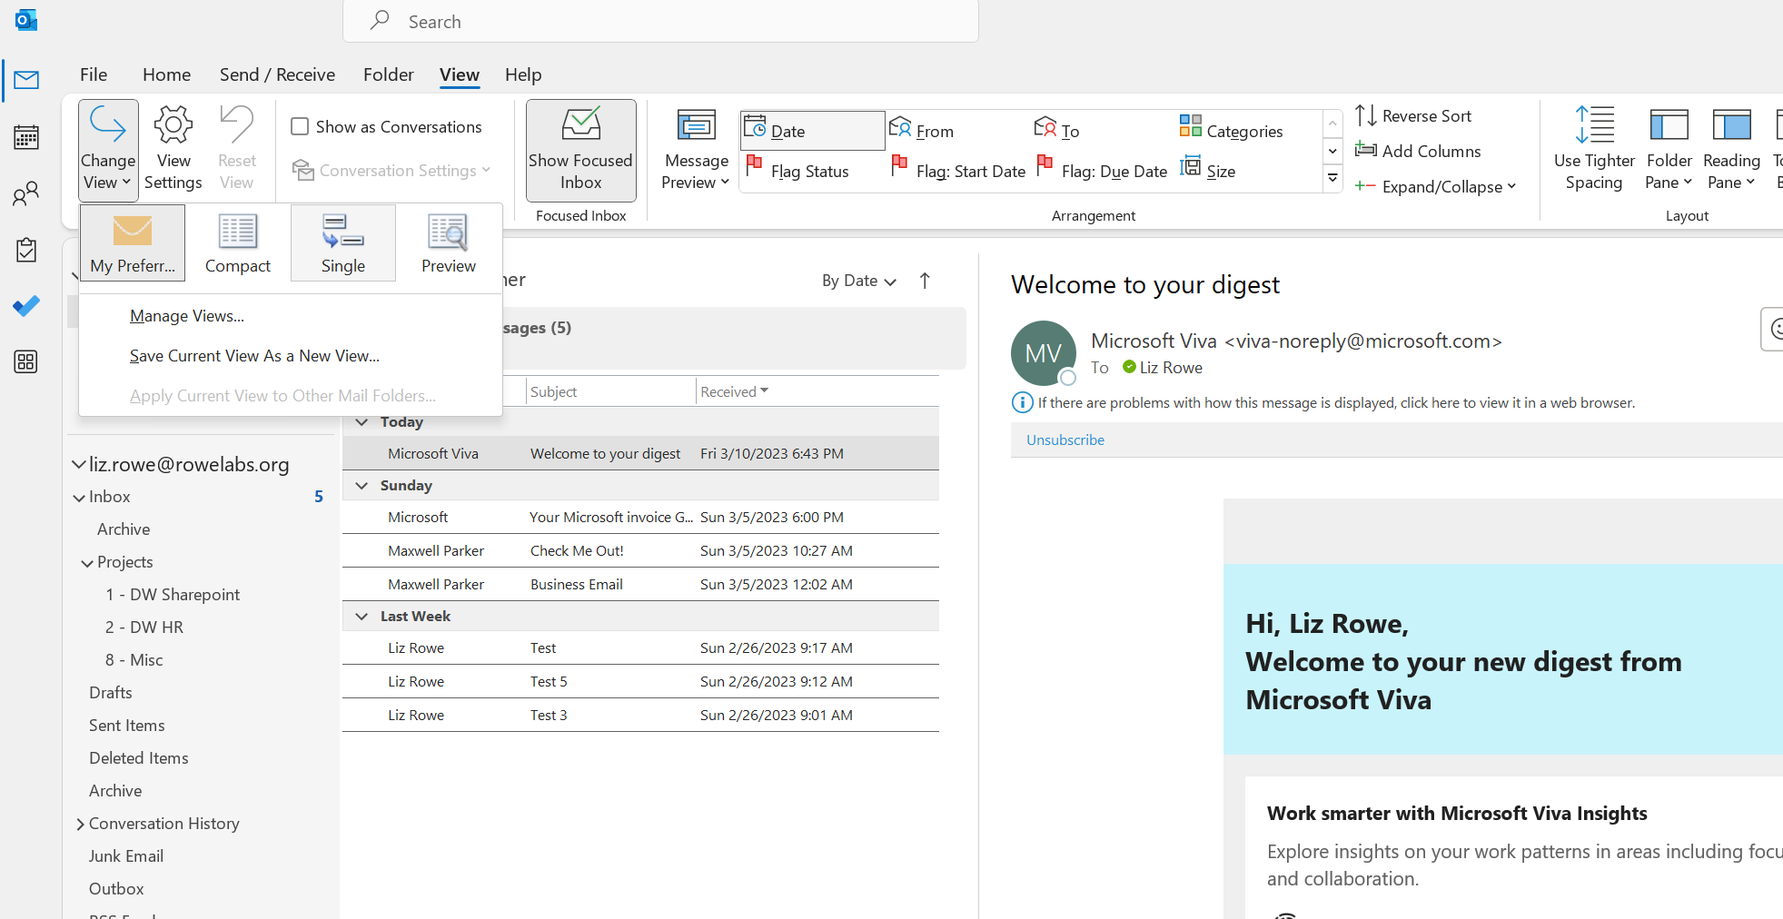This screenshot has height=919, width=1783.
Task: Click the view in web browser info bar
Action: click(1336, 402)
